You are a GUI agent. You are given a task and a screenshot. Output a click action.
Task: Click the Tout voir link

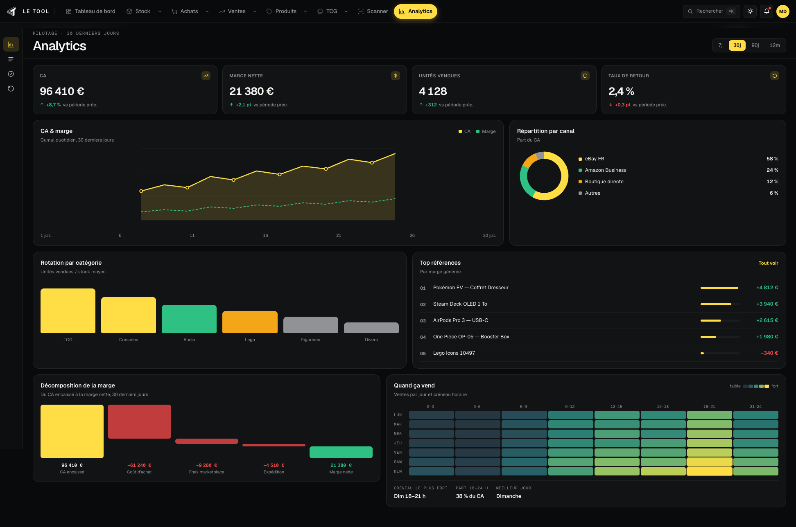(768, 263)
